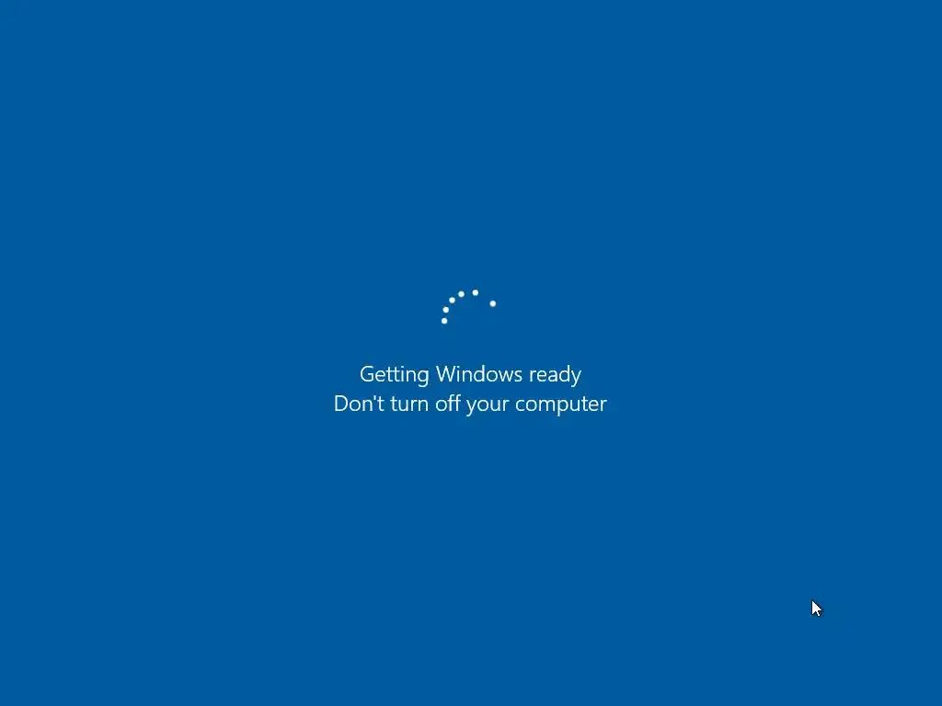Click the rightmost isolated dot of the loading spinner
Screen dimensions: 942x706
click(x=493, y=303)
